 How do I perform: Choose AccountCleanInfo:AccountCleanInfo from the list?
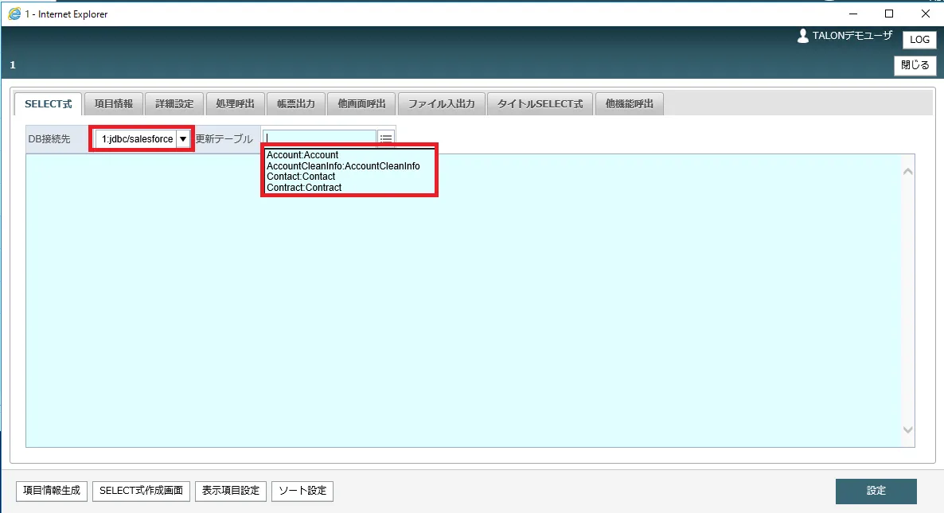point(343,166)
